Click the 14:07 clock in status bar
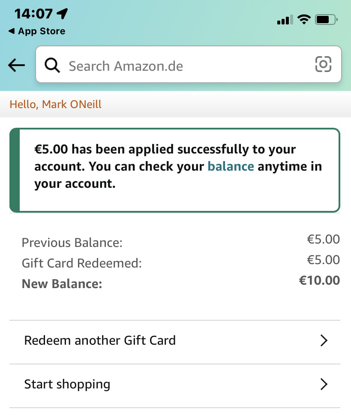This screenshot has height=415, width=351. pyautogui.click(x=33, y=14)
